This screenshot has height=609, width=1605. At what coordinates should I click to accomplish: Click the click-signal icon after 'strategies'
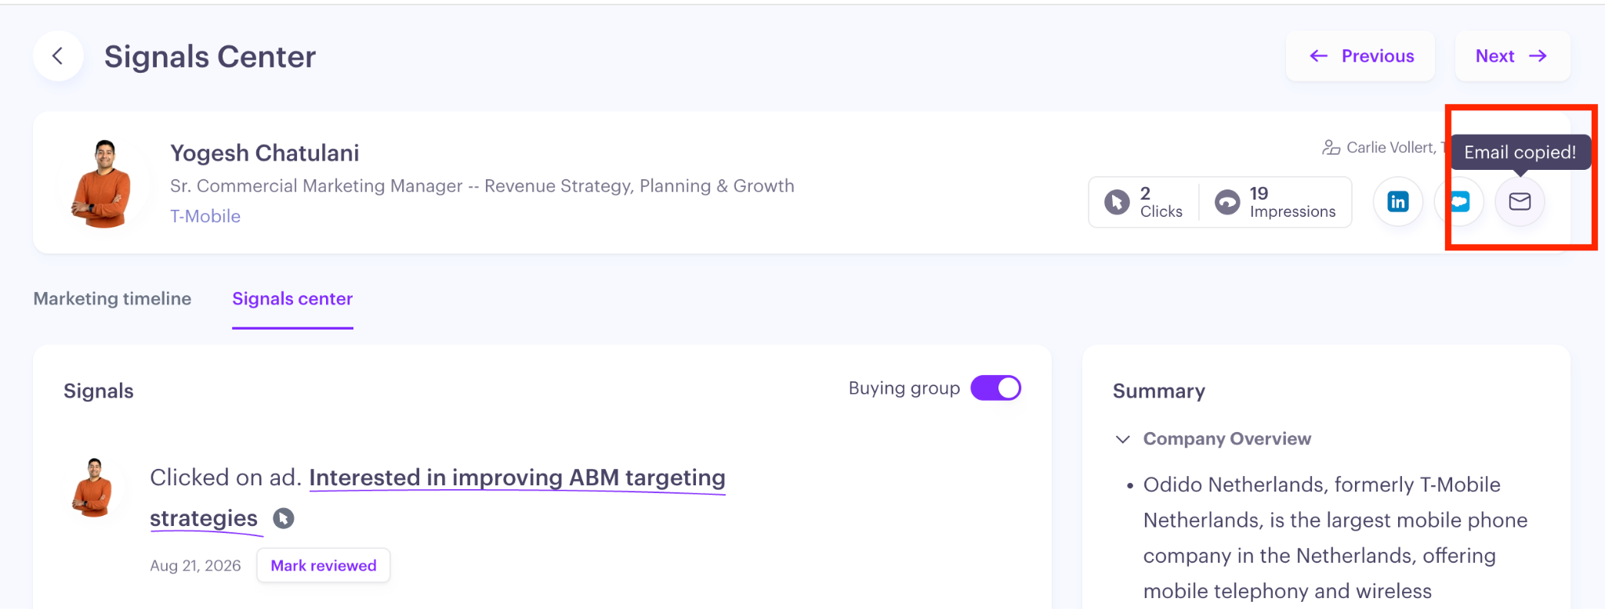[x=284, y=518]
